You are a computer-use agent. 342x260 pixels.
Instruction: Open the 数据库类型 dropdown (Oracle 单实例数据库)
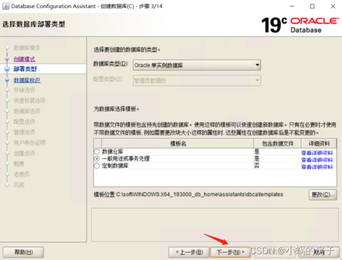pyautogui.click(x=197, y=65)
